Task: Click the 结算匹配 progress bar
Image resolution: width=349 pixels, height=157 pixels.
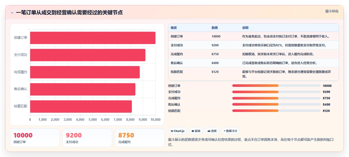Action: (x=277, y=111)
